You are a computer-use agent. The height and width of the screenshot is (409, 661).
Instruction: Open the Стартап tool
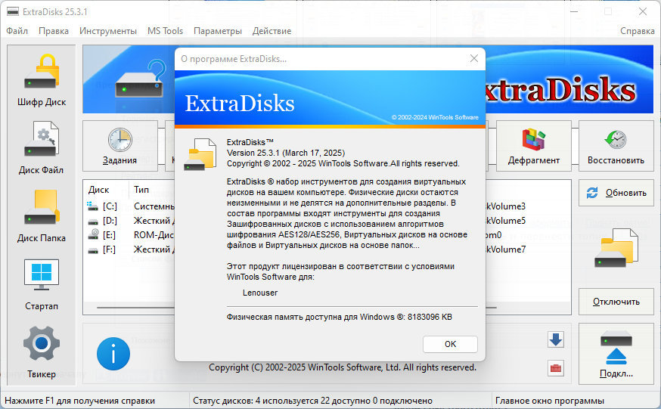coord(42,284)
